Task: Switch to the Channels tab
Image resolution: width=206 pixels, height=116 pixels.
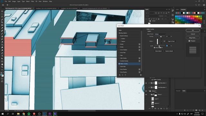Action: coord(178,91)
